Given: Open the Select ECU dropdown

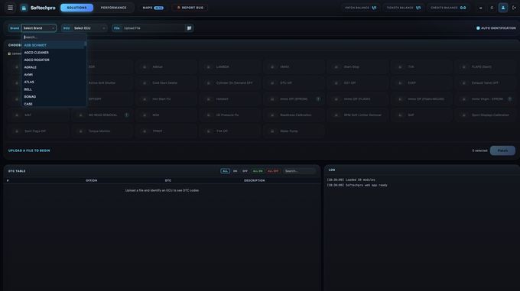Looking at the screenshot, I should pos(89,28).
